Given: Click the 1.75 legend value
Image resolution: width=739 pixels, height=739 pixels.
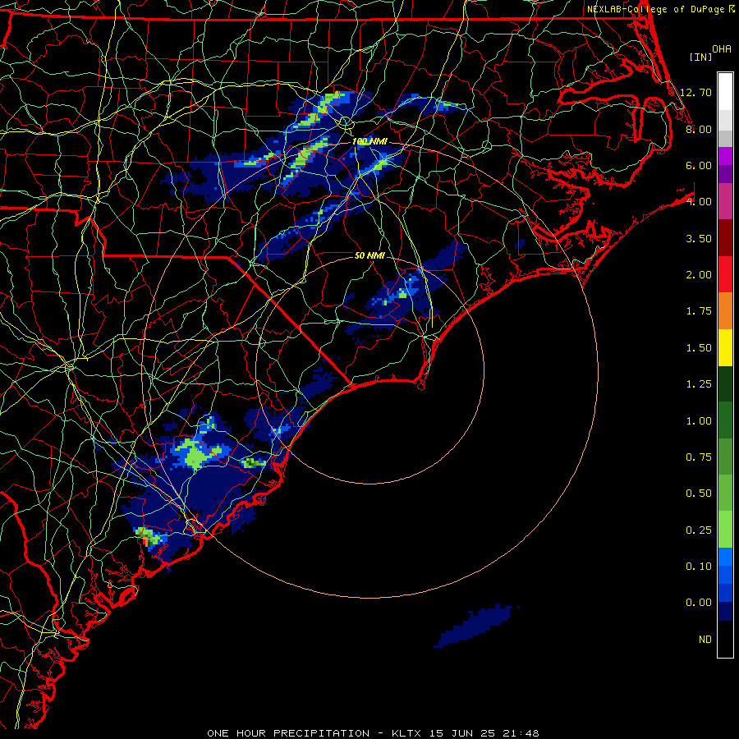Looking at the screenshot, I should (x=699, y=311).
